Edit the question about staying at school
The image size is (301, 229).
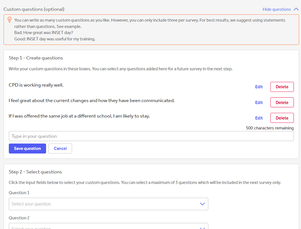coord(259,118)
